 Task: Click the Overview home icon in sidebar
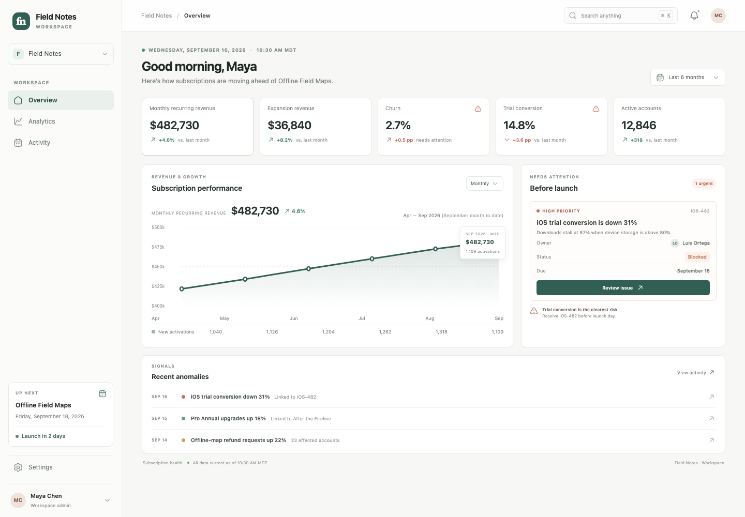(18, 100)
